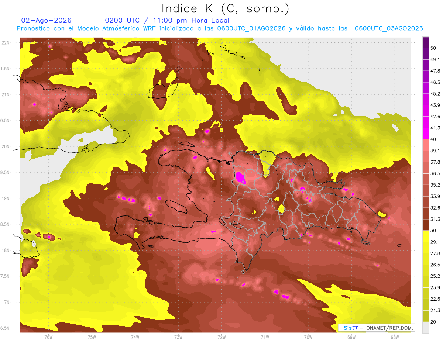
Task: Pick the magenta swatch between 40 and 41.3
Action: [x=426, y=134]
